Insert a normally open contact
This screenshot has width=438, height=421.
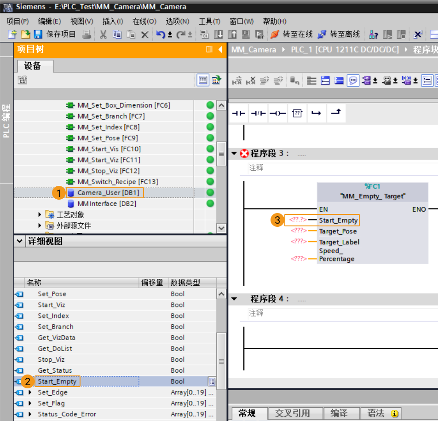[238, 113]
